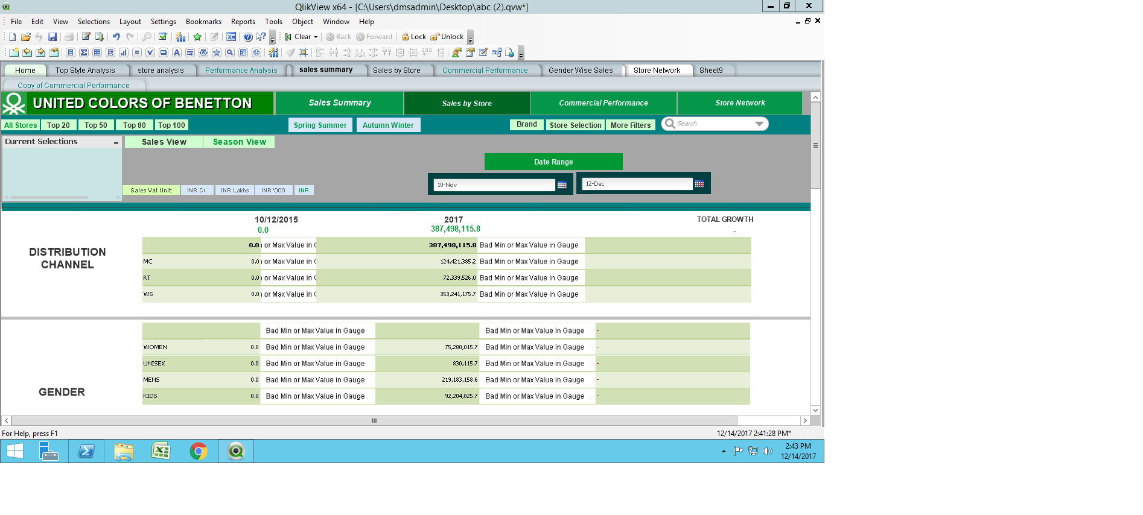
Task: Switch to the Gender Wise Sales tab
Action: tap(581, 71)
